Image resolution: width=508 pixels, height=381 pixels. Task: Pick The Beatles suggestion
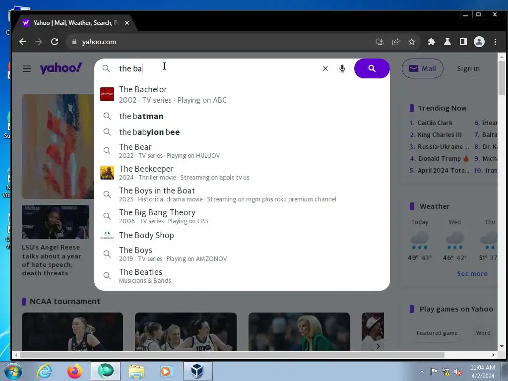(x=242, y=276)
